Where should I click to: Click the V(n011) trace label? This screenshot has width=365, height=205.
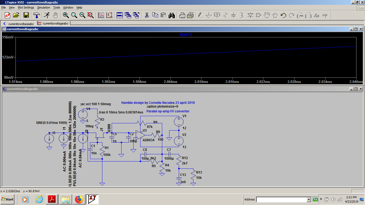click(x=186, y=35)
